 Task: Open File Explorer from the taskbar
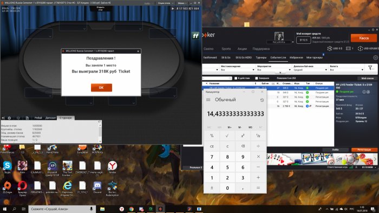click(102, 209)
